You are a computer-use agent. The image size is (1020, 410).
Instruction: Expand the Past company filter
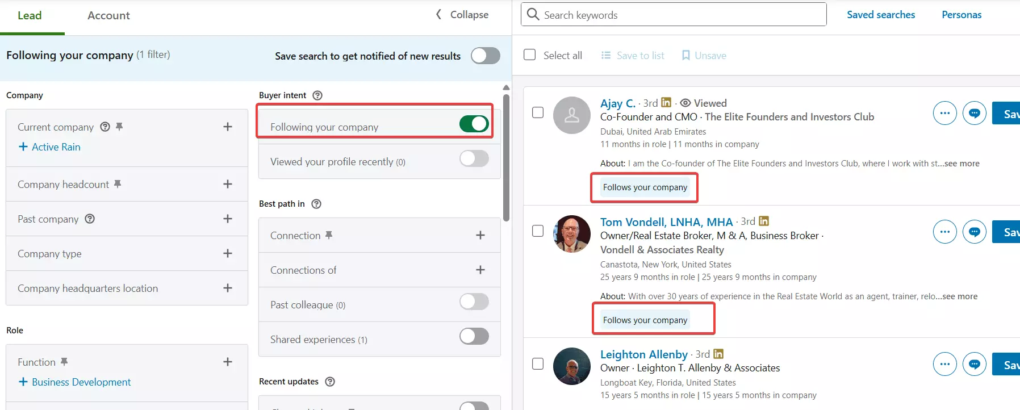pos(228,219)
